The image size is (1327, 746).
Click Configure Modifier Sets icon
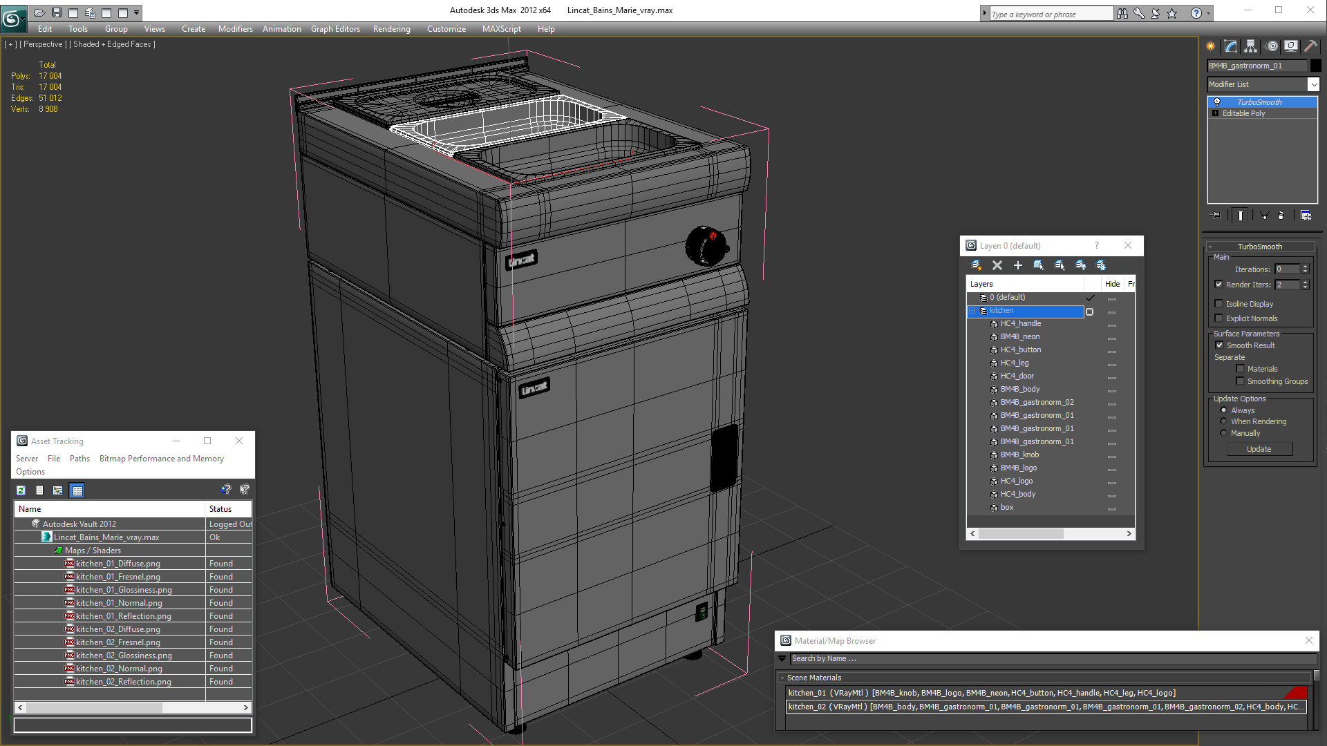point(1306,216)
